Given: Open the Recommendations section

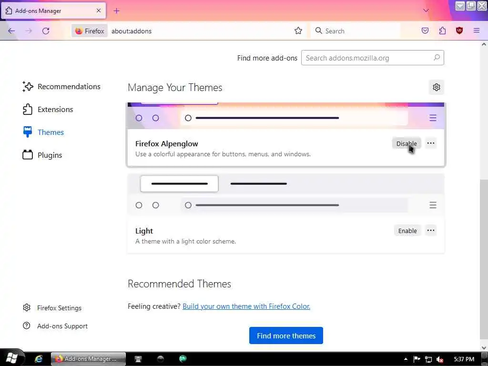Looking at the screenshot, I should coord(61,87).
